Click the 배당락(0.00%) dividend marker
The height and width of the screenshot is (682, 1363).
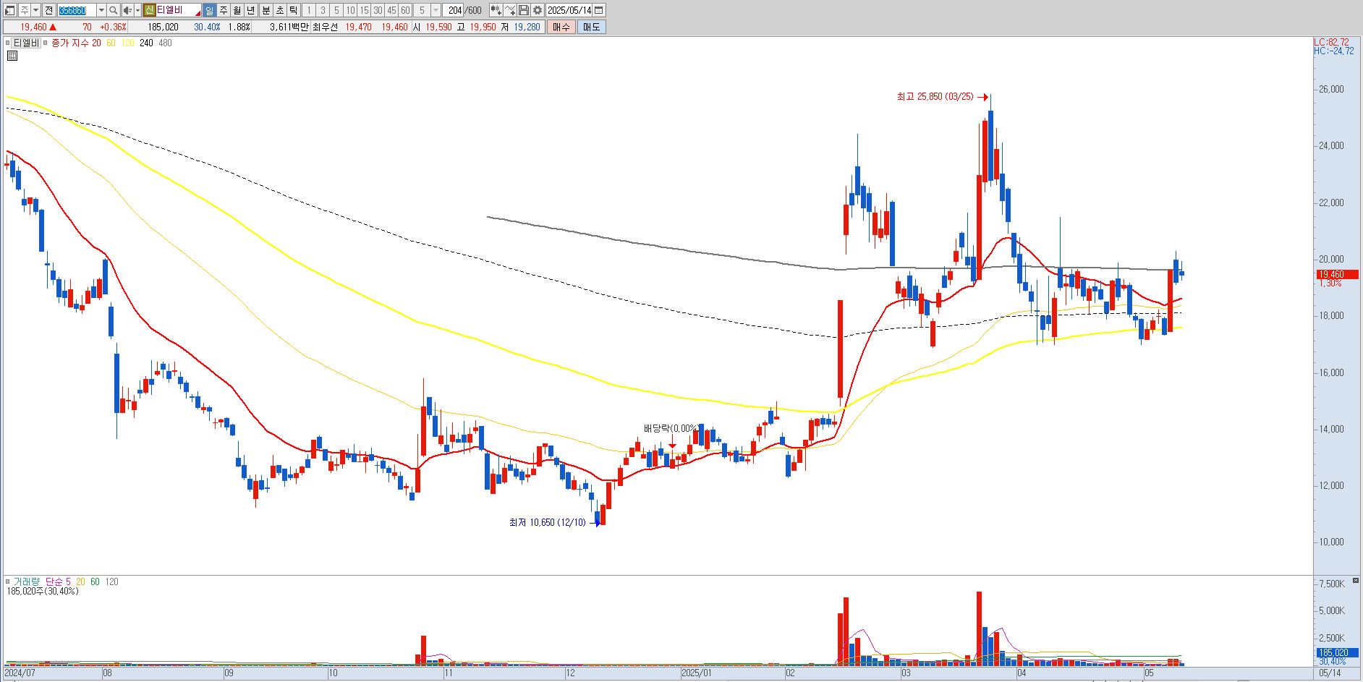(x=672, y=428)
